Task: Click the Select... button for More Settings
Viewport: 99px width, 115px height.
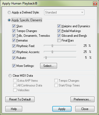Action: click(49, 66)
